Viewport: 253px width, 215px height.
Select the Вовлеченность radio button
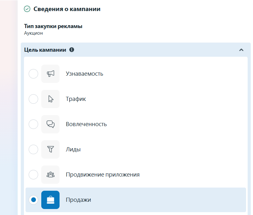click(33, 124)
